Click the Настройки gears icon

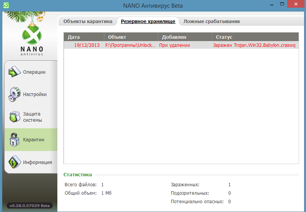(x=14, y=94)
